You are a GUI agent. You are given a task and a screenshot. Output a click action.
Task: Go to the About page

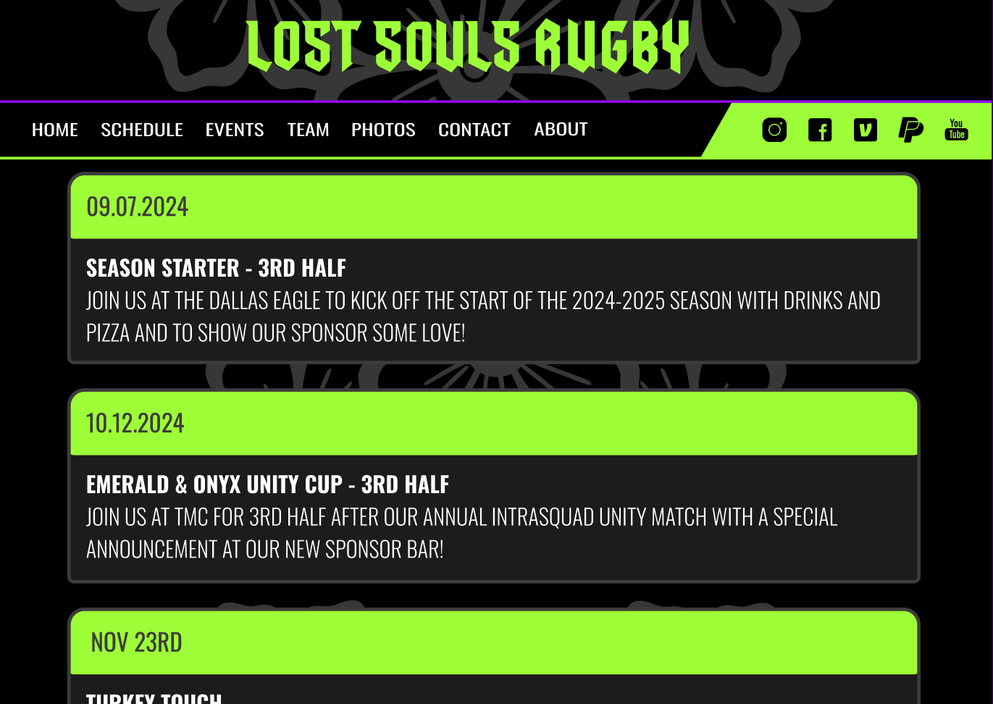click(561, 130)
